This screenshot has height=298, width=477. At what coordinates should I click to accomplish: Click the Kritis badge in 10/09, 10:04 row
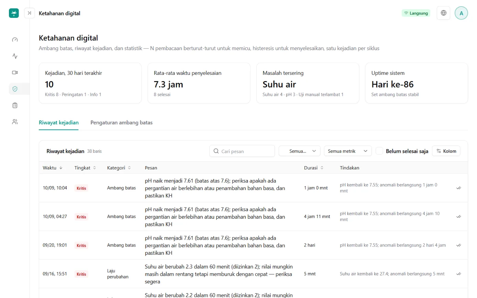(81, 188)
